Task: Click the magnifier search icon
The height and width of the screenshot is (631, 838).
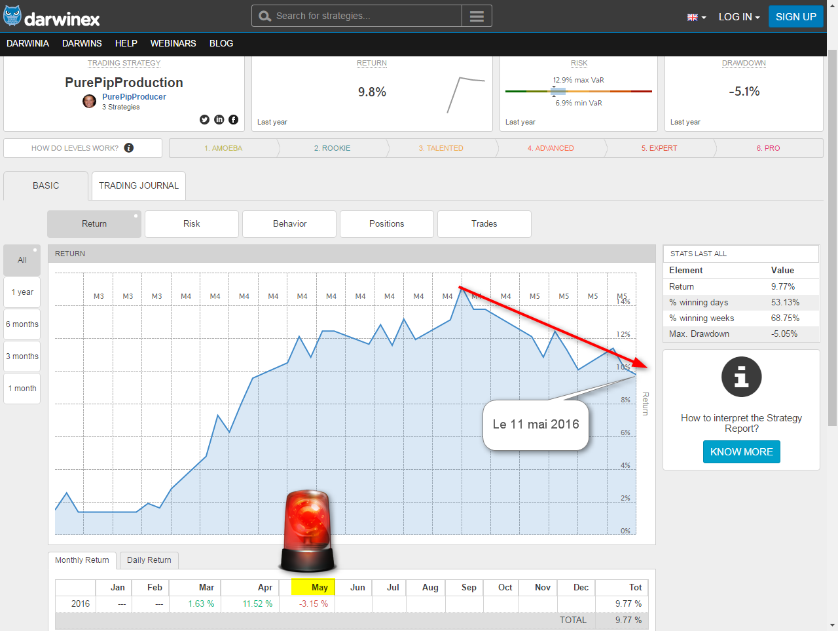Action: click(x=264, y=16)
